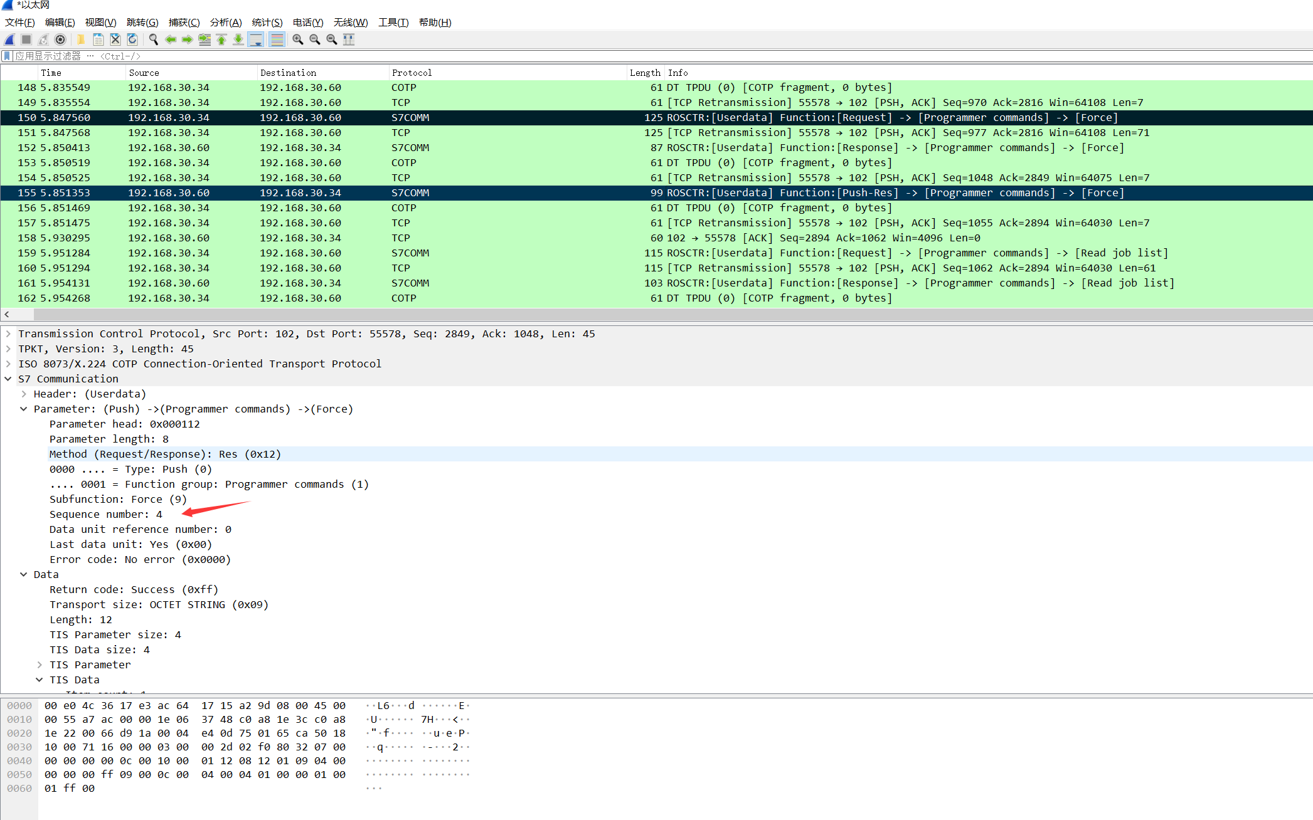This screenshot has width=1313, height=820.
Task: Click the zoom in icon
Action: [x=298, y=39]
